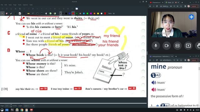
Task: Click the raise hand button in Meet
Action: [x=198, y=46]
